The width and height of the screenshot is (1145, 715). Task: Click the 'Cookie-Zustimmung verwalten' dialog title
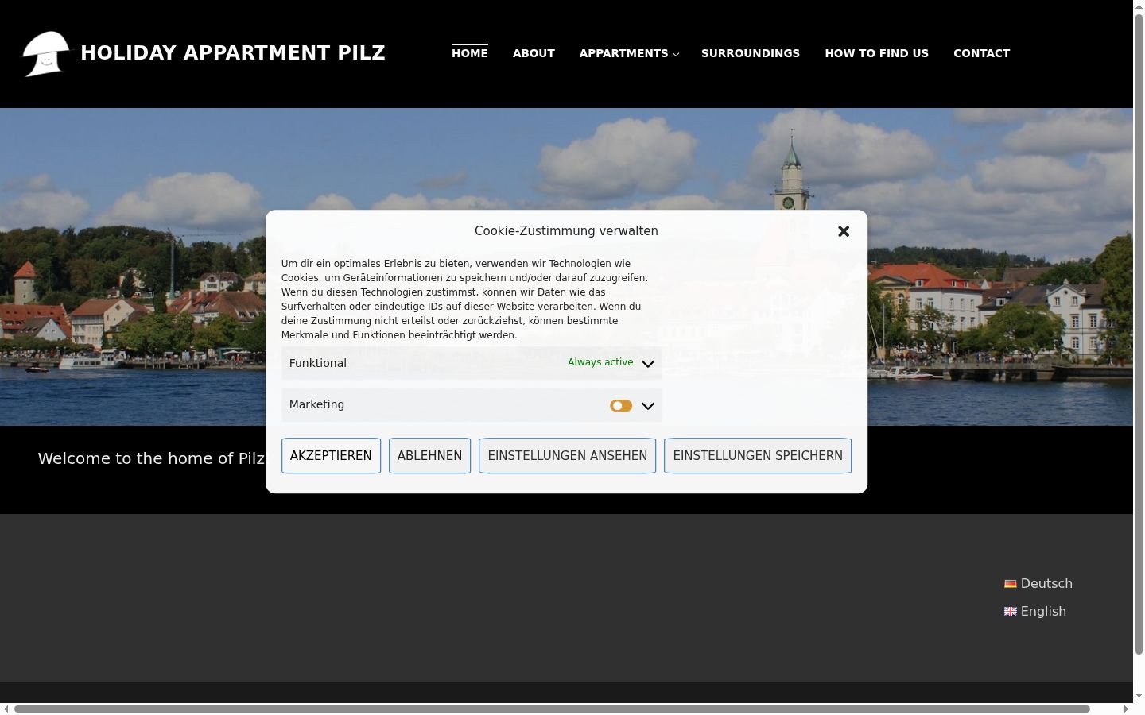[566, 231]
